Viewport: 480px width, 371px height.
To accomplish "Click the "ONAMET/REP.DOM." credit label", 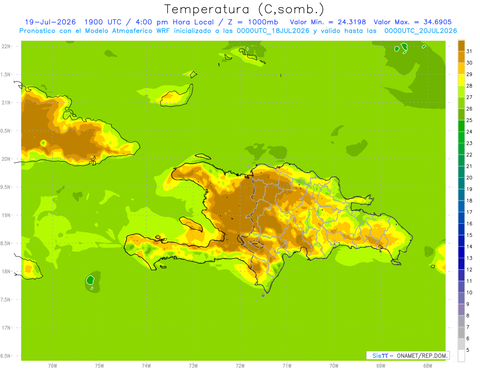I will (x=422, y=355).
